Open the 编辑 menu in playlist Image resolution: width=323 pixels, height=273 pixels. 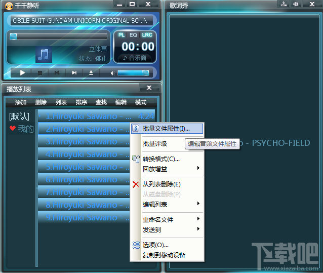pyautogui.click(x=121, y=102)
